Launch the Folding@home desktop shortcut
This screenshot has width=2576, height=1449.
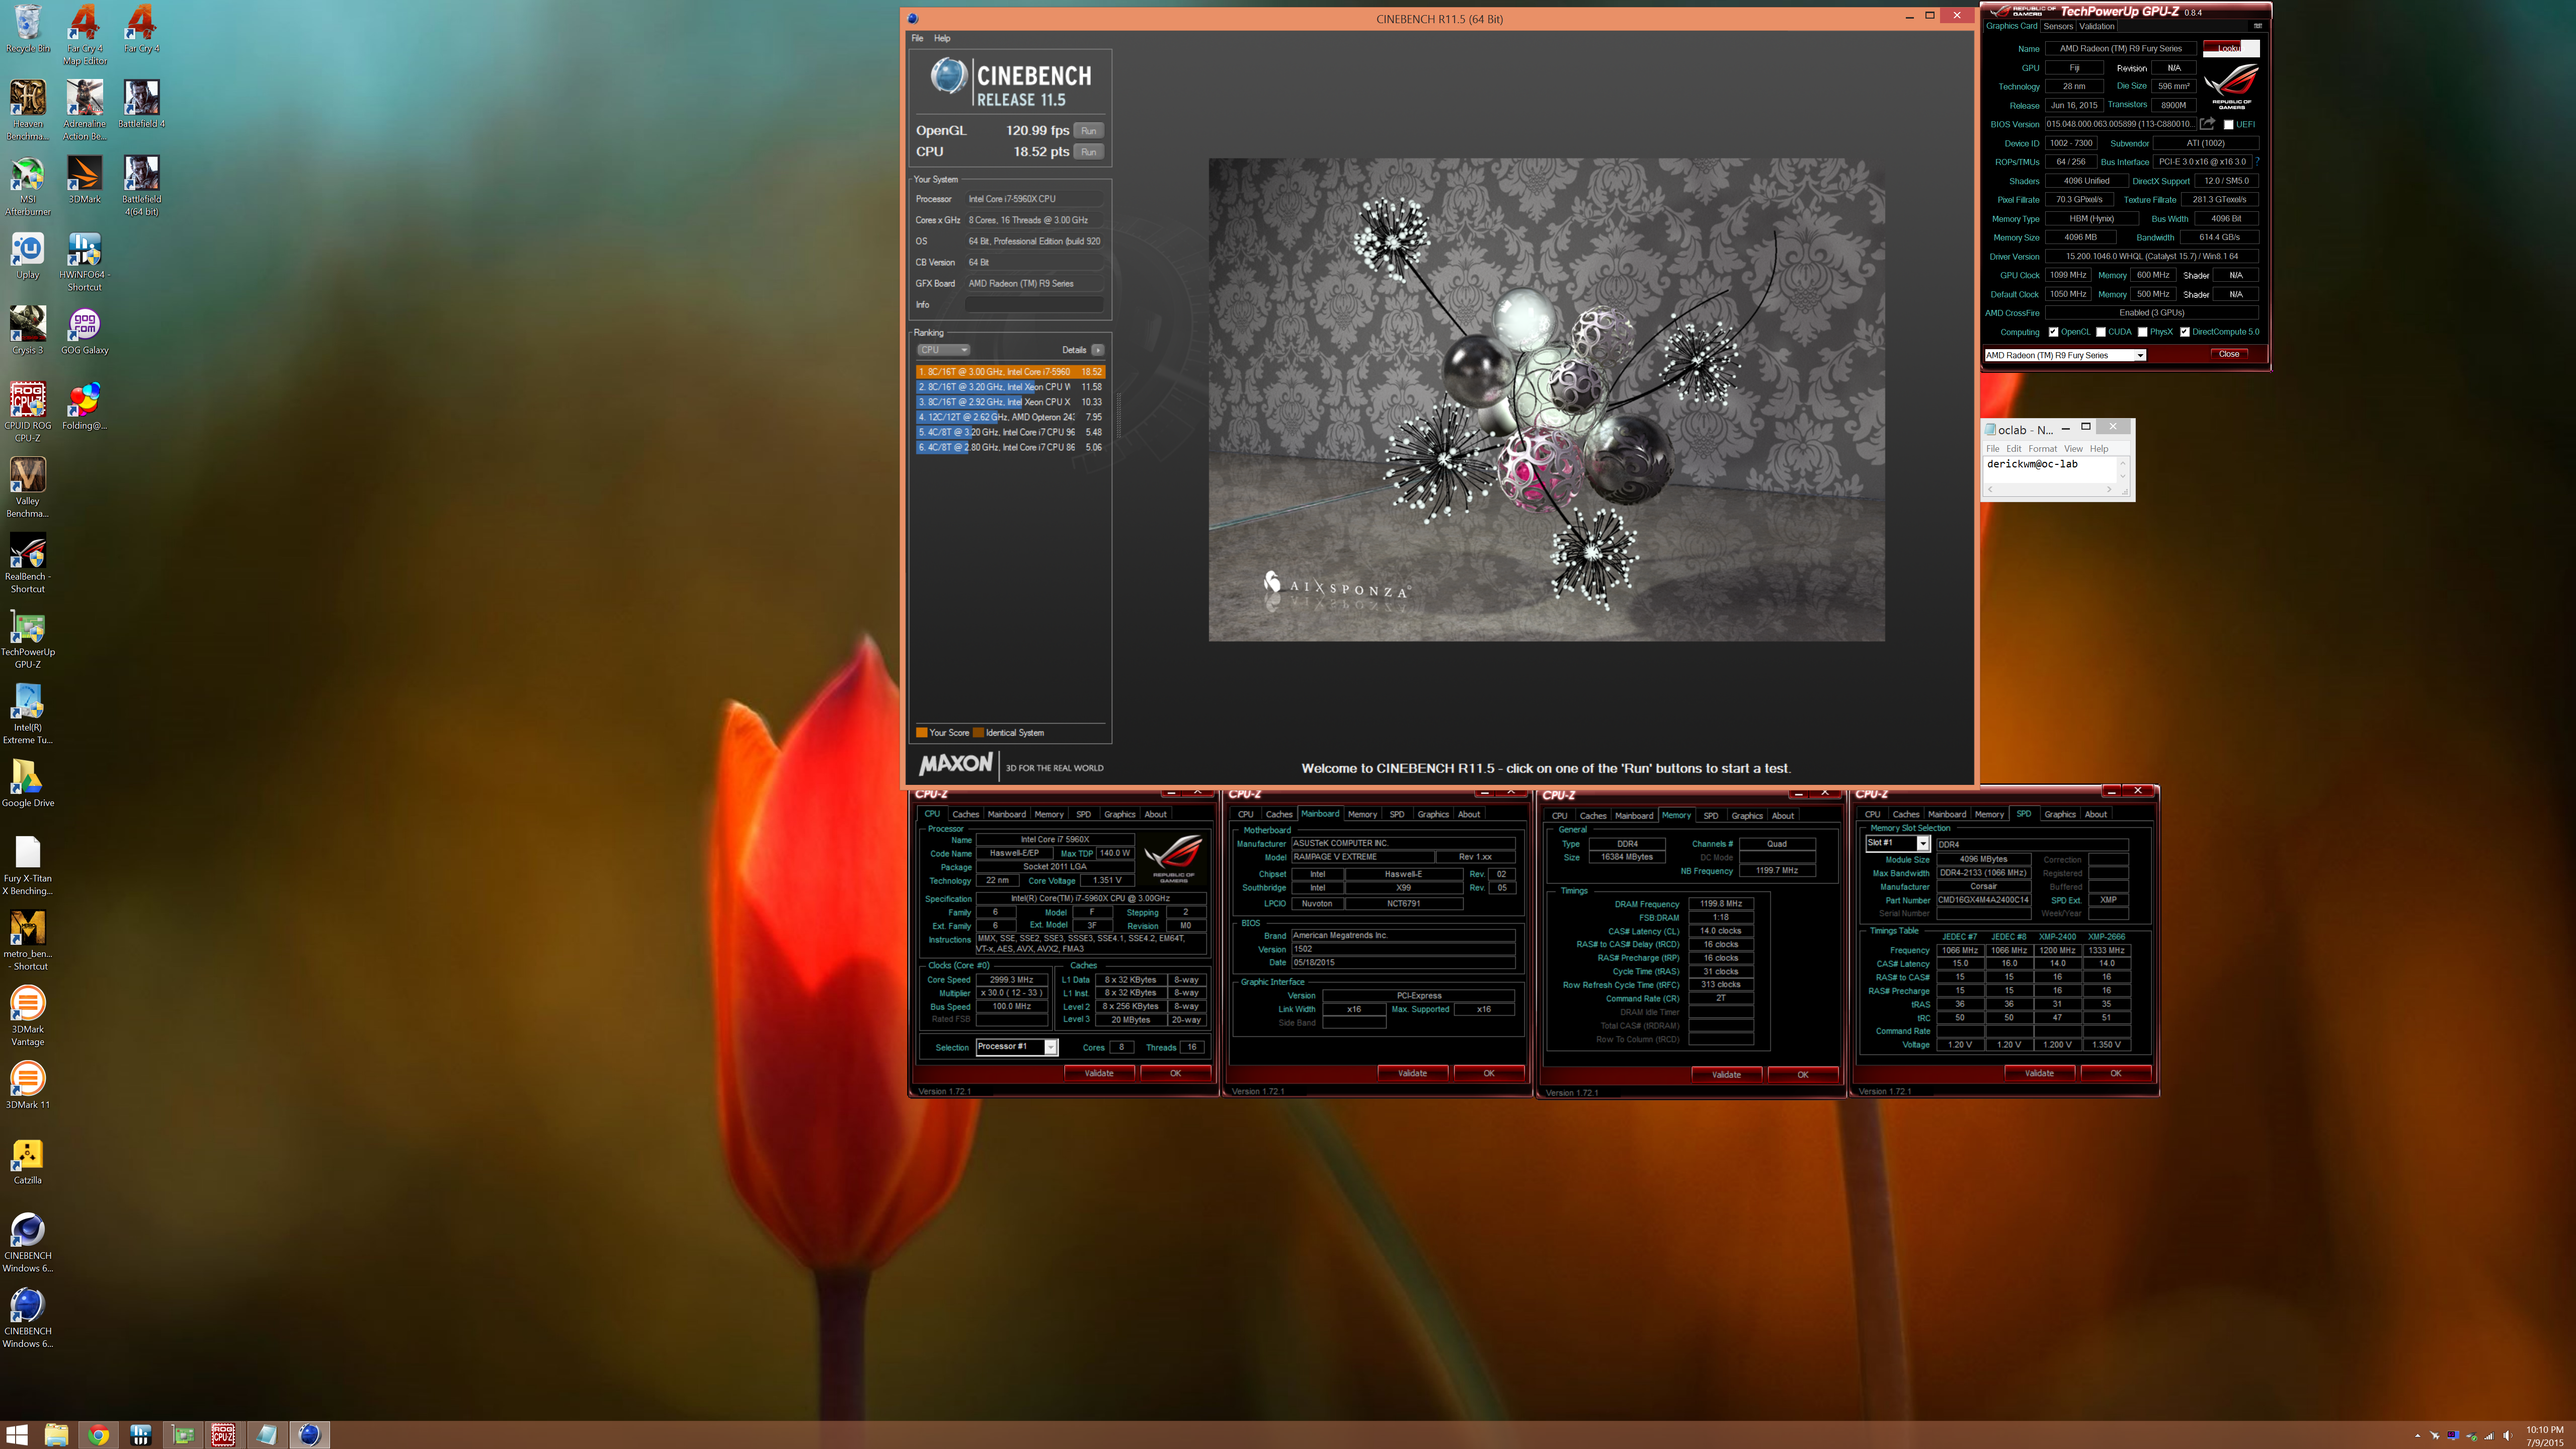pos(85,406)
